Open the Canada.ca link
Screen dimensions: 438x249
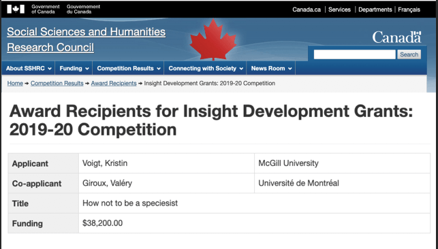(x=307, y=10)
